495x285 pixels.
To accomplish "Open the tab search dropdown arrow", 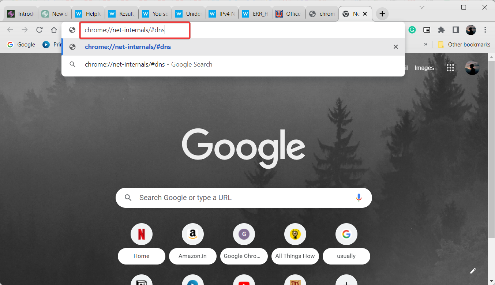I will coord(422,7).
